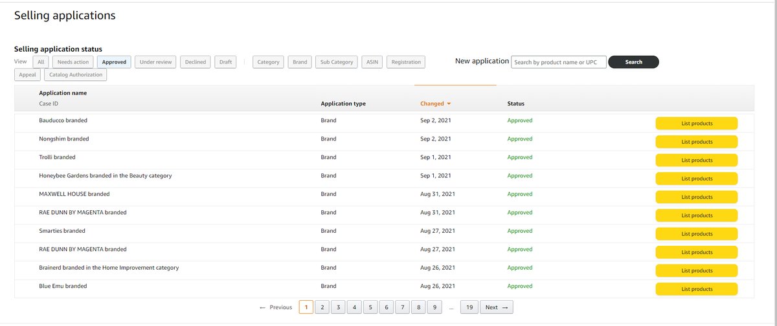Go to page 7

tap(403, 307)
